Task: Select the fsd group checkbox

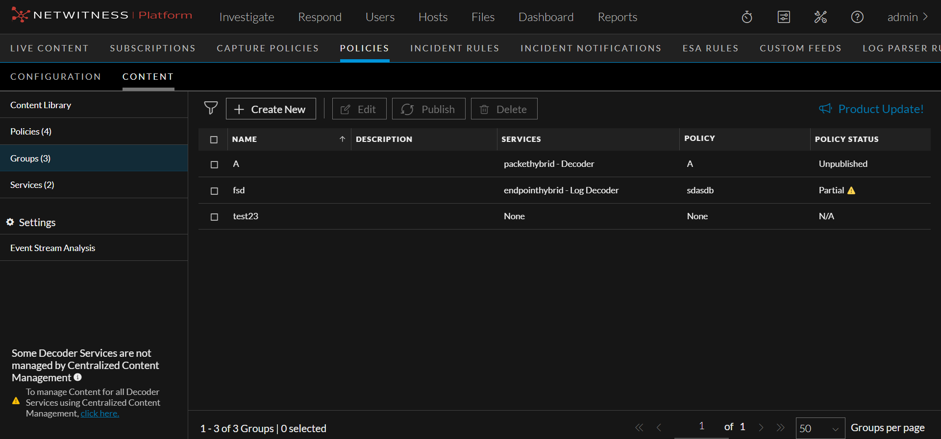Action: [x=214, y=191]
